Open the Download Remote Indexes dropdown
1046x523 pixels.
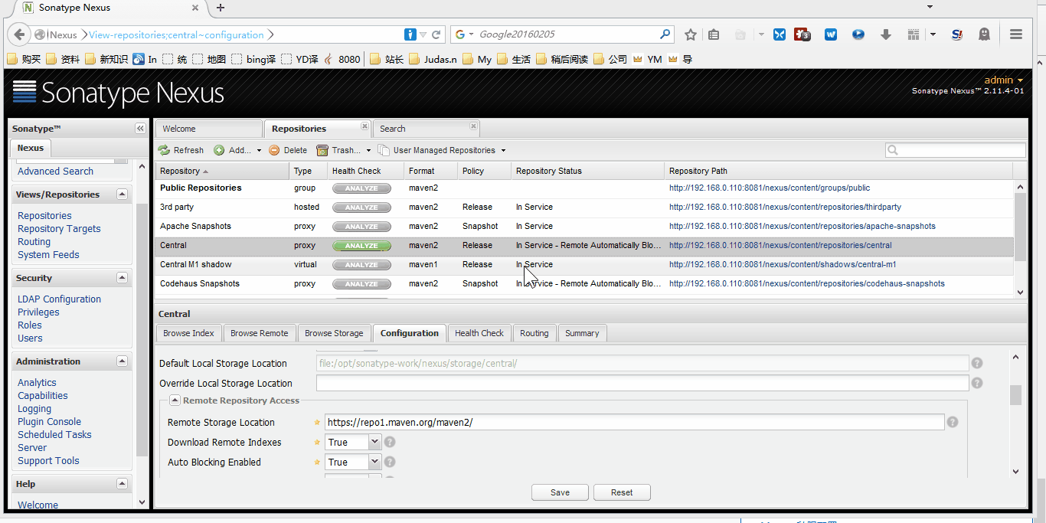tap(374, 442)
